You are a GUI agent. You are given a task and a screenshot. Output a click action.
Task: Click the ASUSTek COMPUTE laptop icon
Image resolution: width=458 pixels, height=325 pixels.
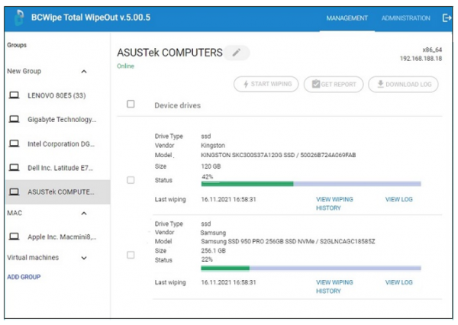[x=14, y=191]
